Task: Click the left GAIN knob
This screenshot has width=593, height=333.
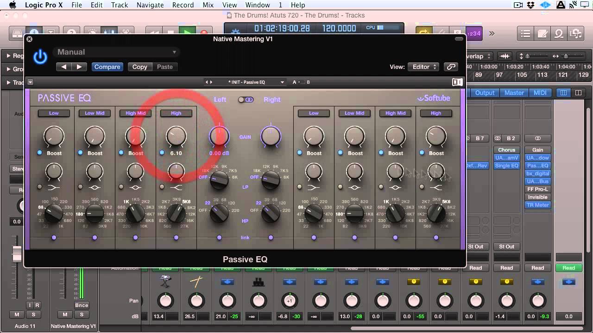Action: pos(219,136)
